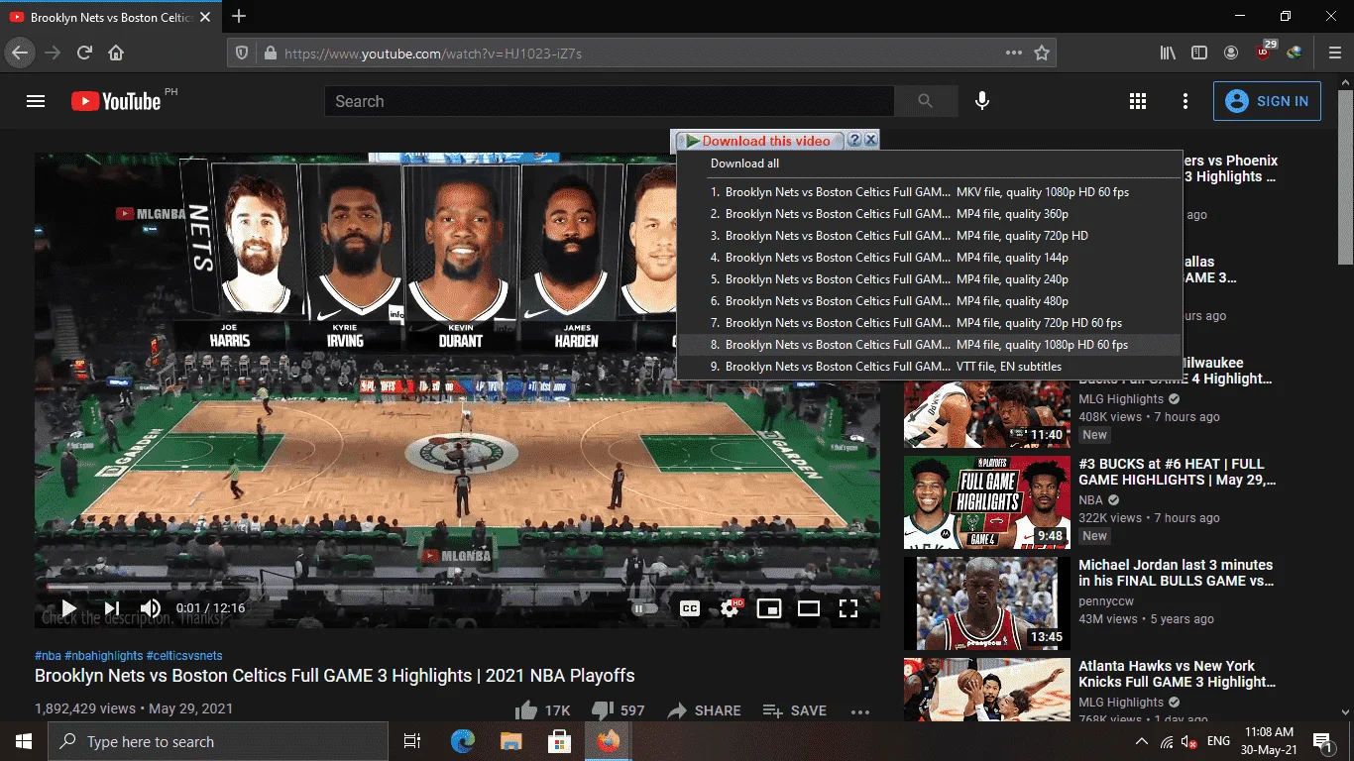Select the Brooklyn Nets vs Boston Celtics tab
Screen dimensions: 1354x761
tap(110, 18)
